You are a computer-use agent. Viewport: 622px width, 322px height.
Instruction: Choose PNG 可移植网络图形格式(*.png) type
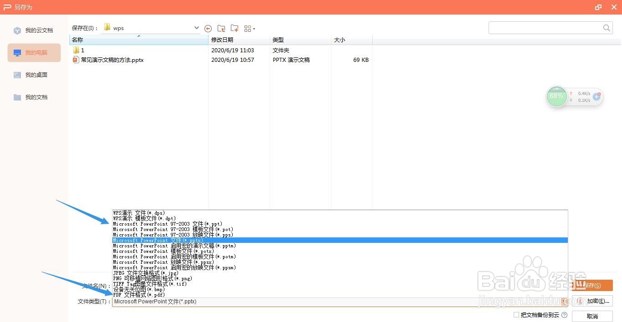[x=340, y=278]
